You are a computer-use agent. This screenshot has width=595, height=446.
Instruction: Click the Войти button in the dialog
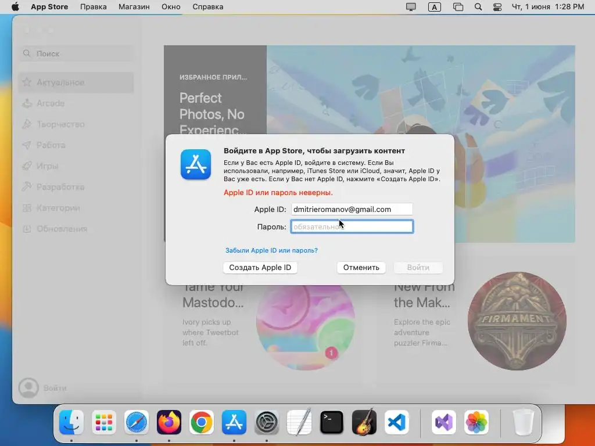click(418, 267)
